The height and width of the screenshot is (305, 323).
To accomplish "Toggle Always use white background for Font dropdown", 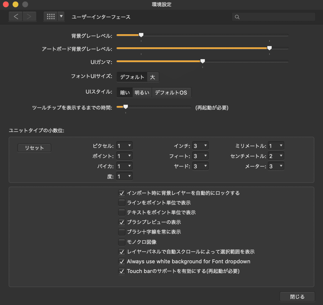I will click(x=122, y=261).
